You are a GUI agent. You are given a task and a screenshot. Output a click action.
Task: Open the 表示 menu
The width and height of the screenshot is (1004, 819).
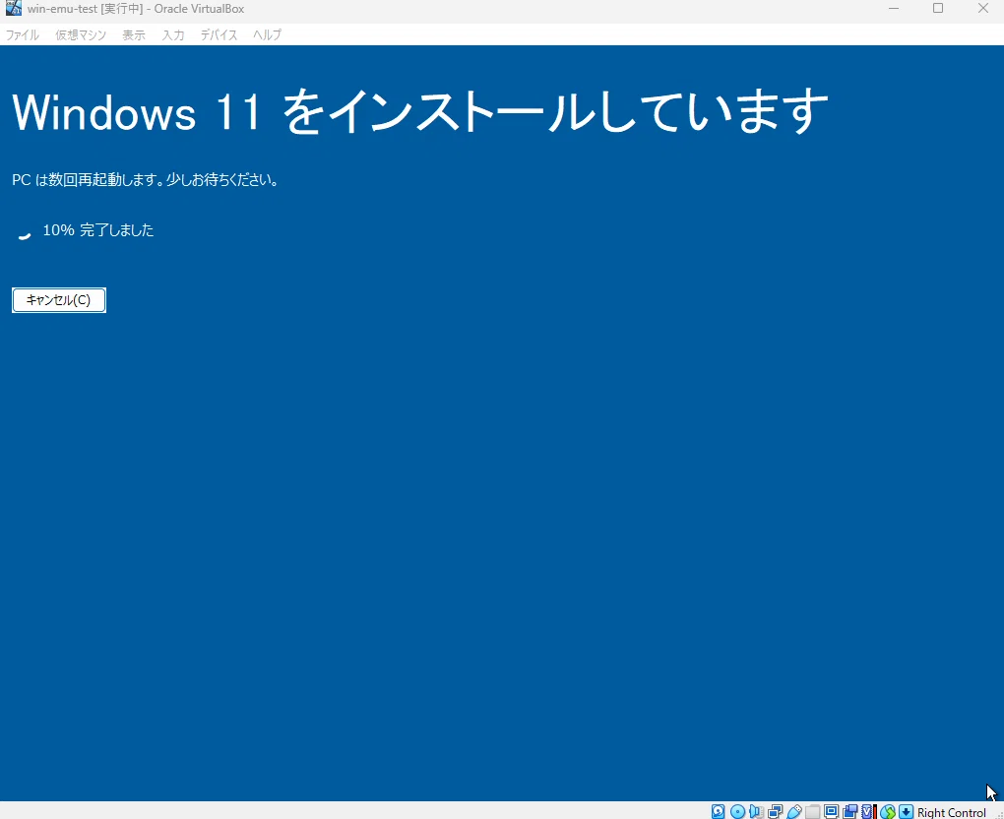point(134,34)
